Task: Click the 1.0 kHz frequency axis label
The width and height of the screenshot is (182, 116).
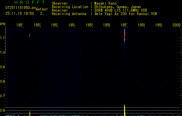Action: (3, 52)
